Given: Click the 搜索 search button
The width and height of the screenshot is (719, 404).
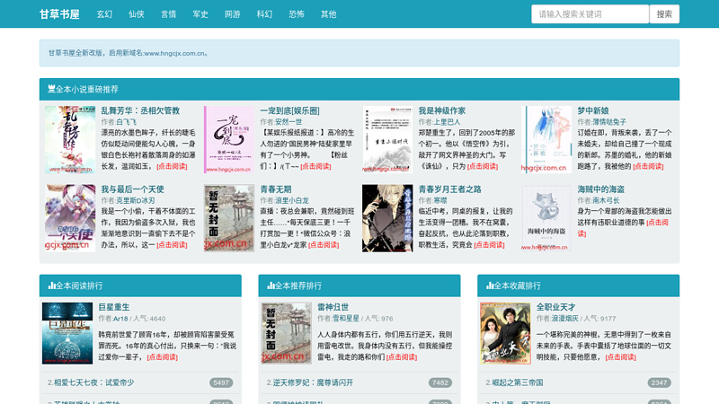Looking at the screenshot, I should tap(664, 14).
